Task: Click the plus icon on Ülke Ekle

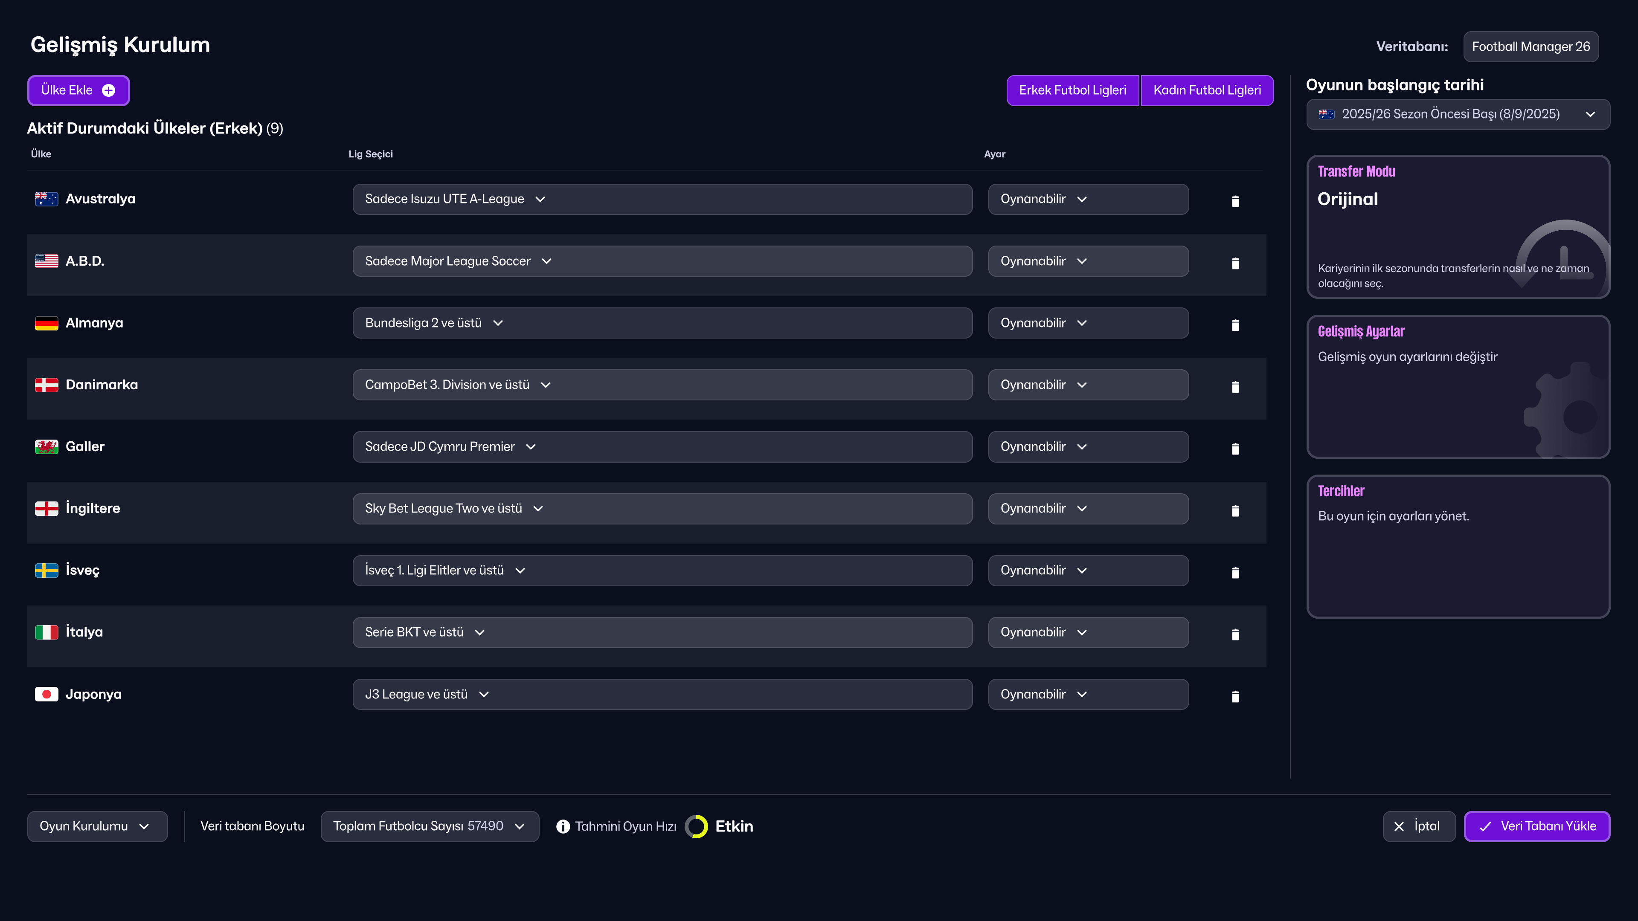Action: point(109,90)
